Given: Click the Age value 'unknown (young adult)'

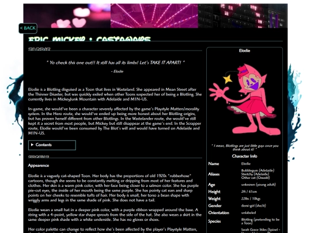Looking at the screenshot, I should pos(259,185).
